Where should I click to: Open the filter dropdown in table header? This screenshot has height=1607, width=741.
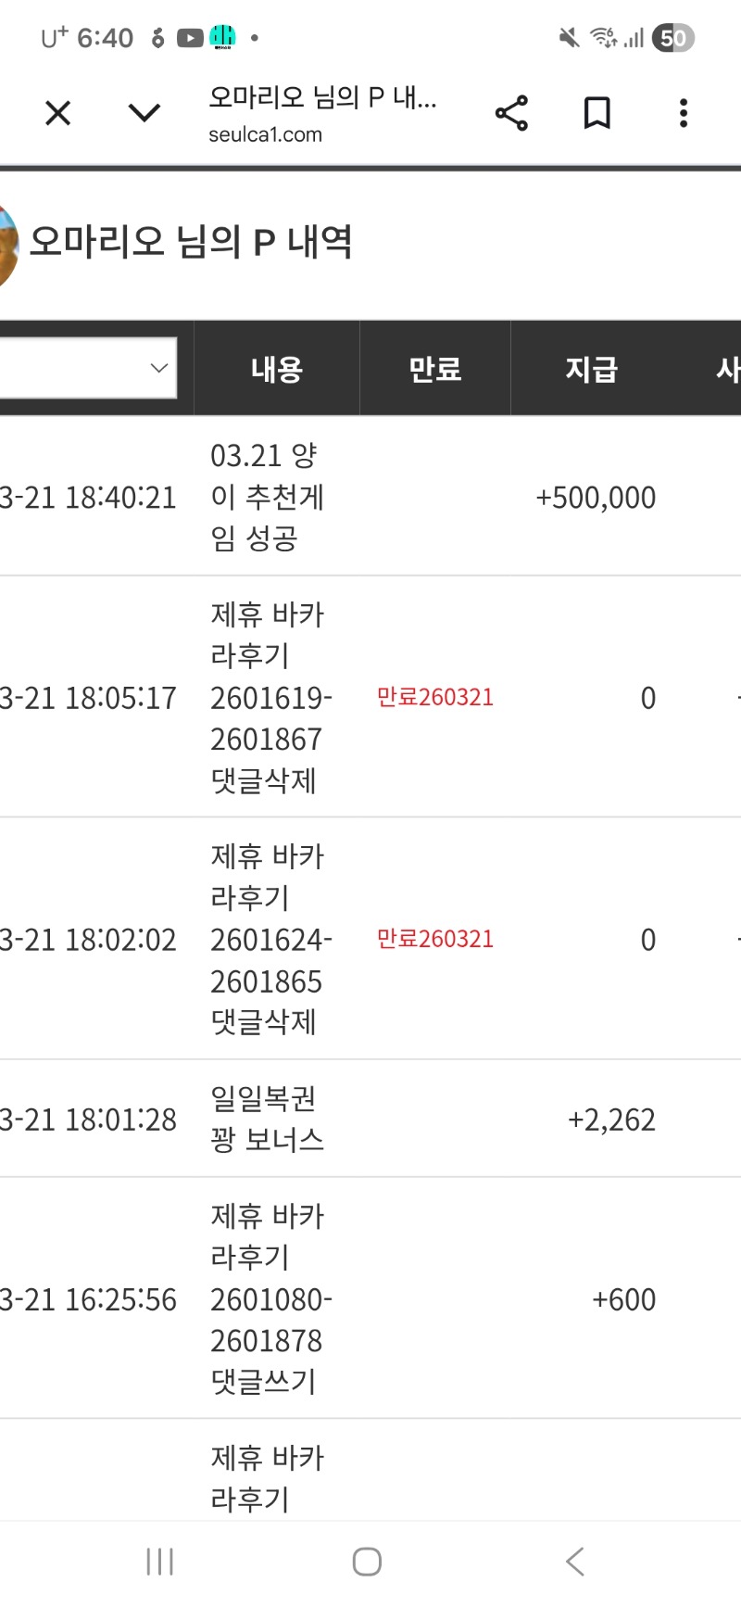pos(88,368)
